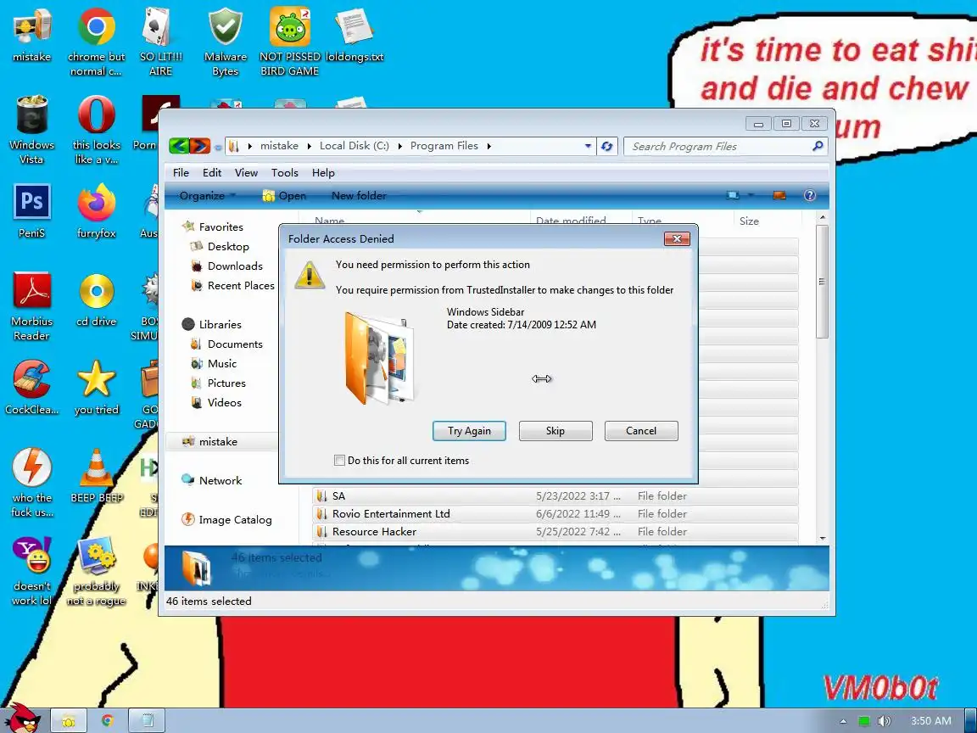Open the address bar history dropdown arrow

tap(588, 147)
